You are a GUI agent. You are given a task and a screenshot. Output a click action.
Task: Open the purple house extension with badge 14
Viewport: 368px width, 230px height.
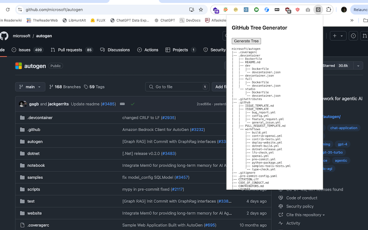point(216,10)
